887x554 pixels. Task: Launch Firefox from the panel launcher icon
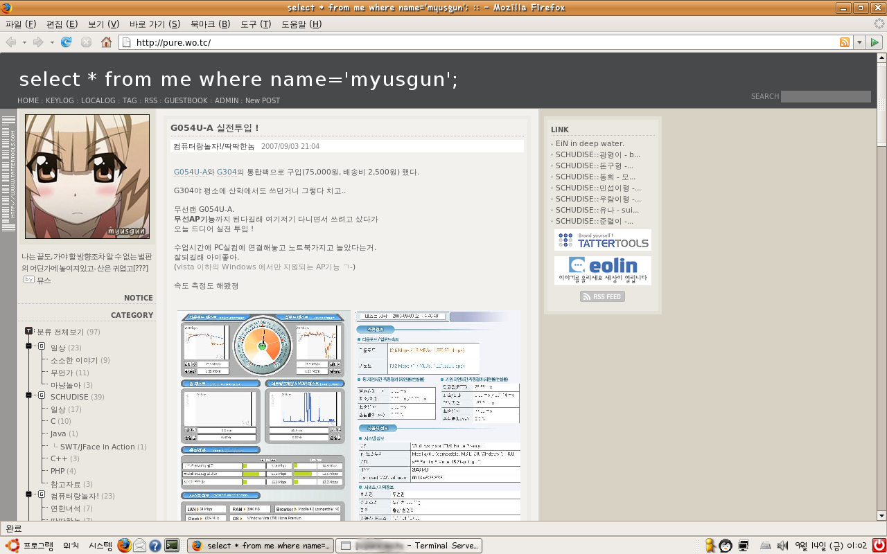[124, 546]
